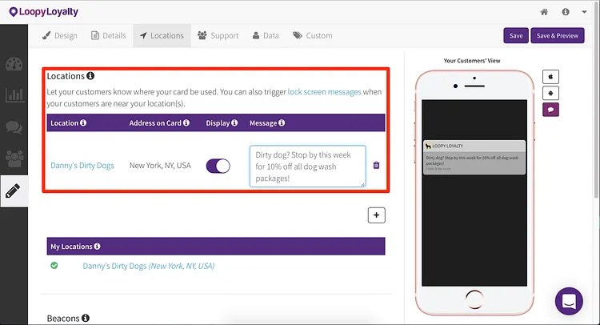Image resolution: width=600 pixels, height=325 pixels.
Task: Click info icon next to Location column
Action: pyautogui.click(x=83, y=123)
